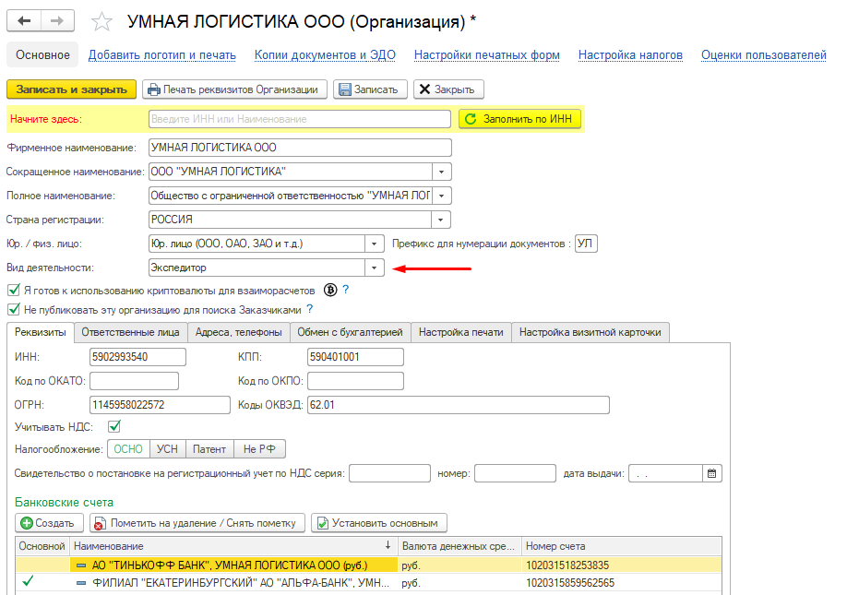Open Обмен с бухгалтерией tab
This screenshot has height=595, width=847.
click(x=350, y=332)
